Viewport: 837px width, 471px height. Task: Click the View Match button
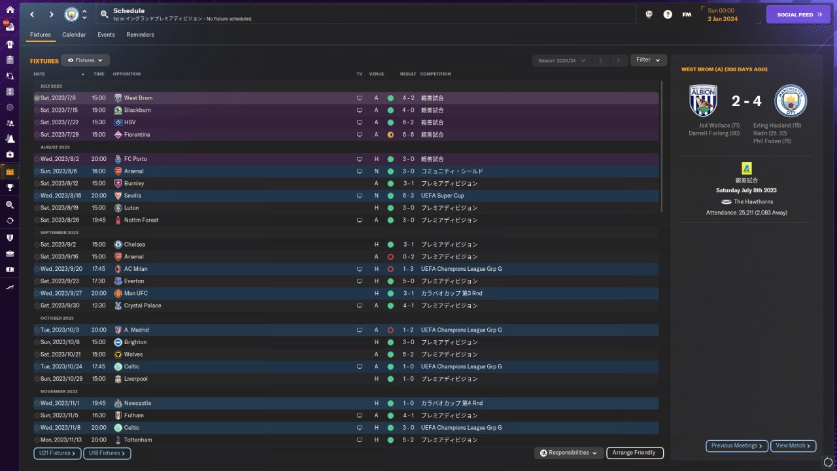793,446
